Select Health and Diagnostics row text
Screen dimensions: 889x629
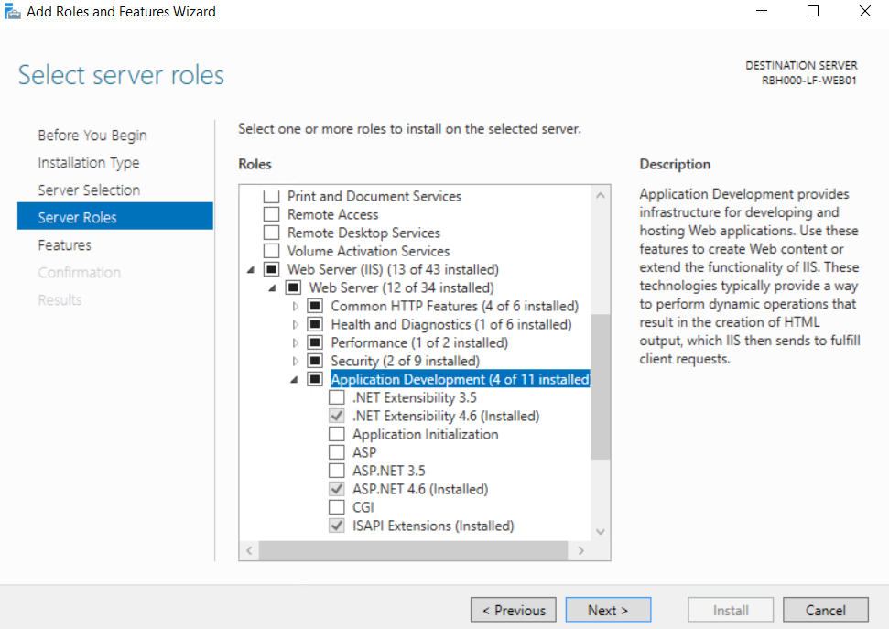451,324
